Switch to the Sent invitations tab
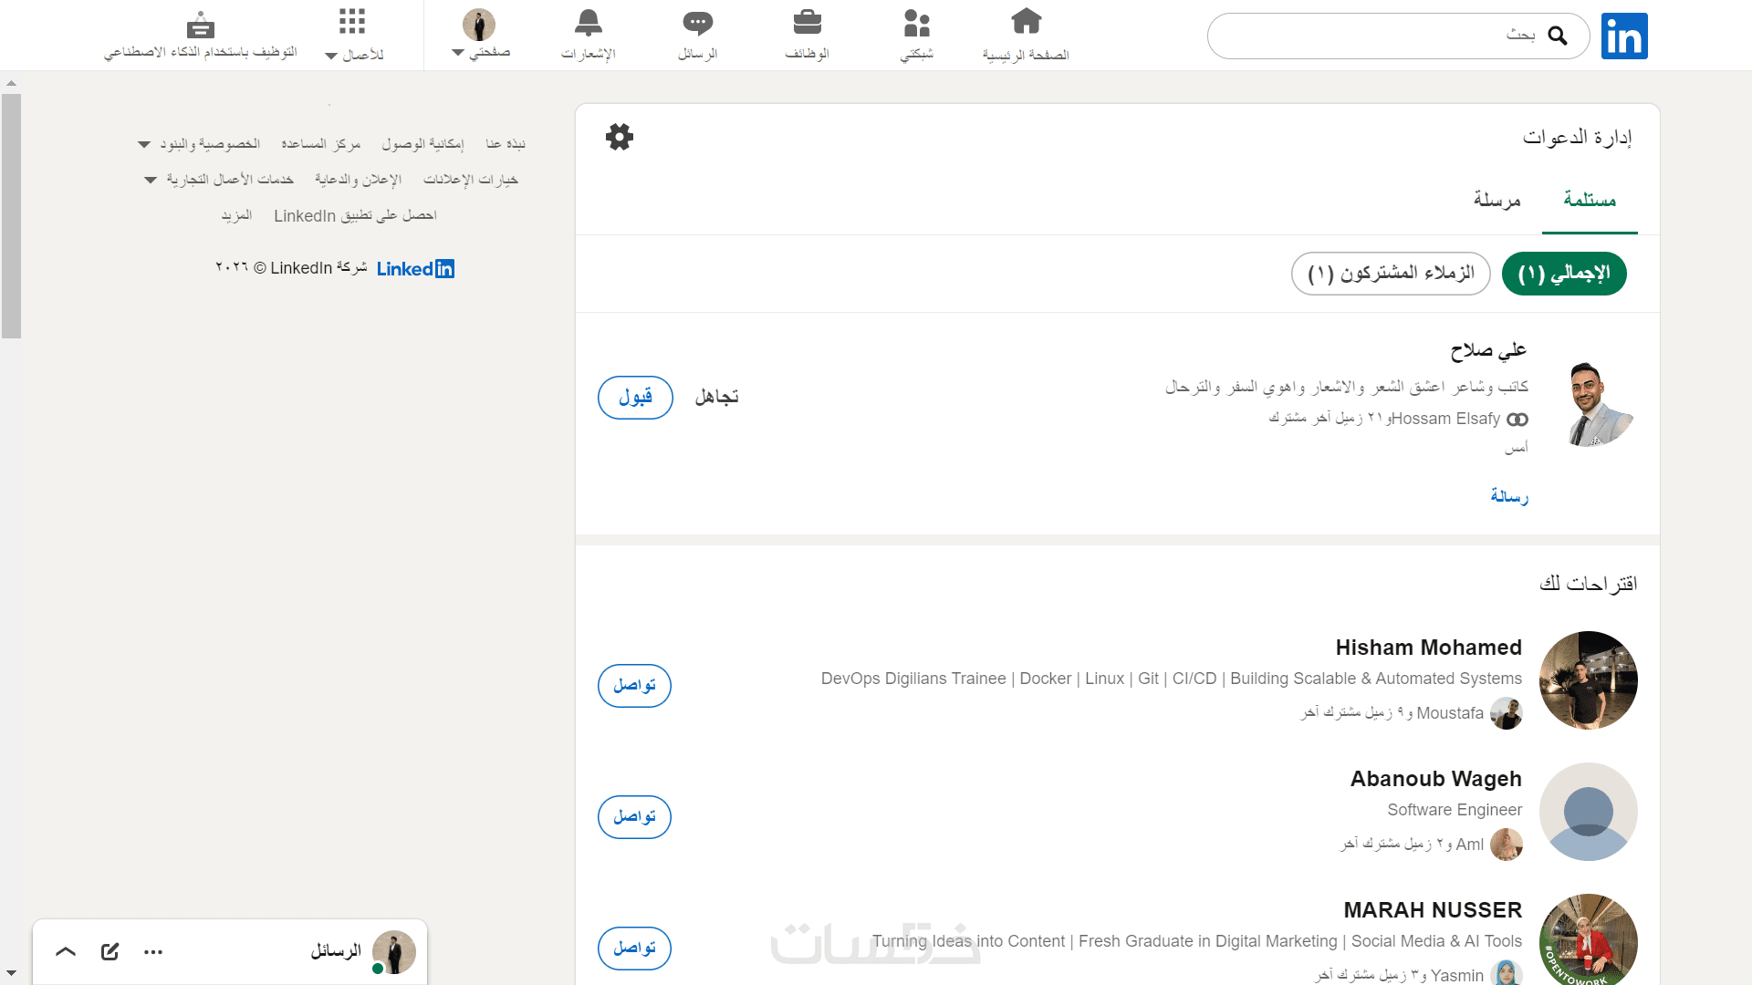 1496,201
